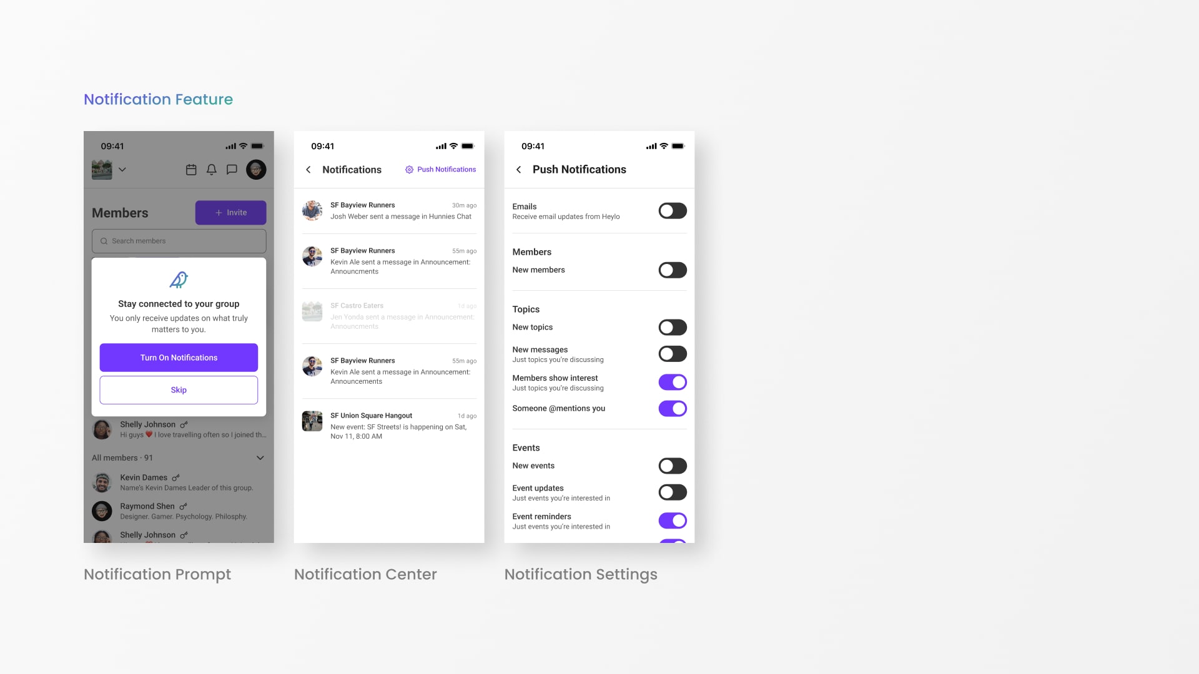Tap Skip button on notification prompt
Screen dimensions: 1199x674
click(179, 389)
